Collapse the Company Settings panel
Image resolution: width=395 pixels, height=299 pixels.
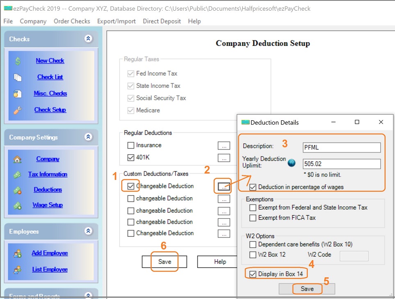[88, 137]
